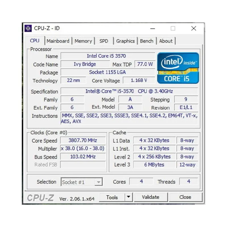Click the Intel Core i5 logo badge

[x=178, y=68]
